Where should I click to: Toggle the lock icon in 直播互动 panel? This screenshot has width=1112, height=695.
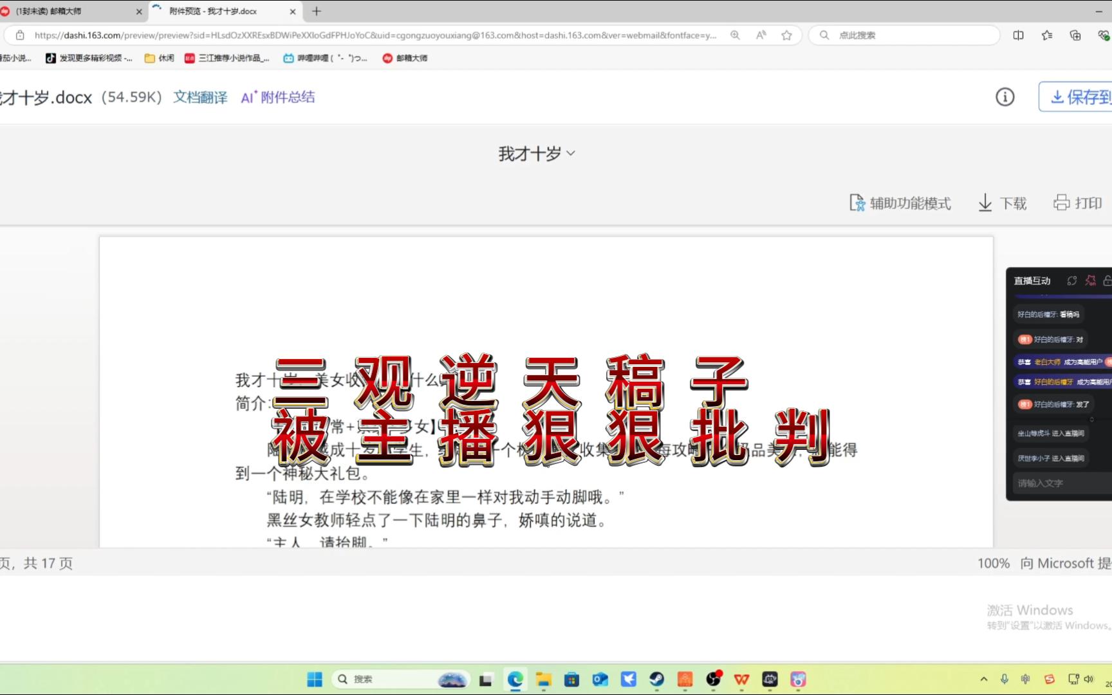coord(1107,281)
